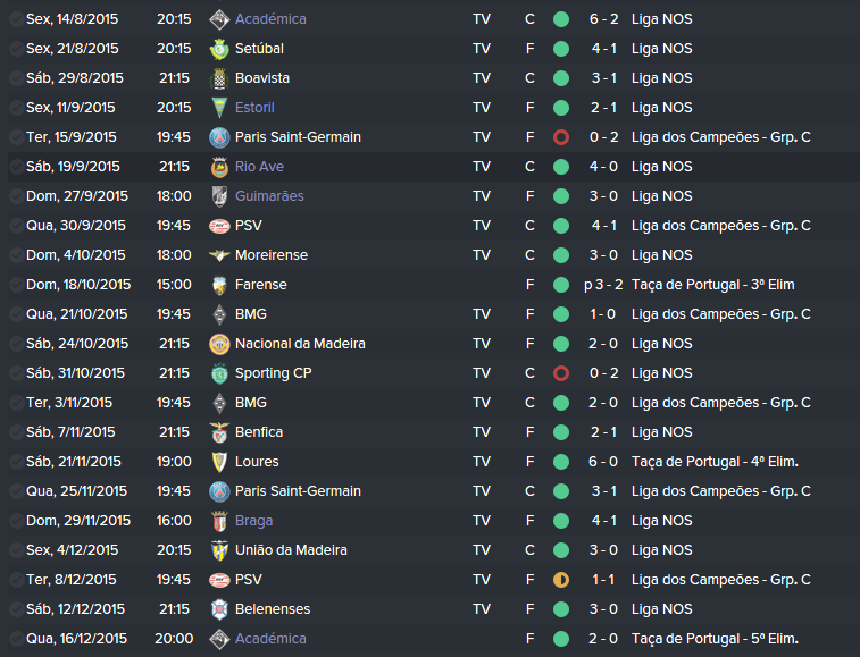Click the Setúbal club badge icon
Image resolution: width=860 pixels, height=657 pixels.
(x=219, y=49)
